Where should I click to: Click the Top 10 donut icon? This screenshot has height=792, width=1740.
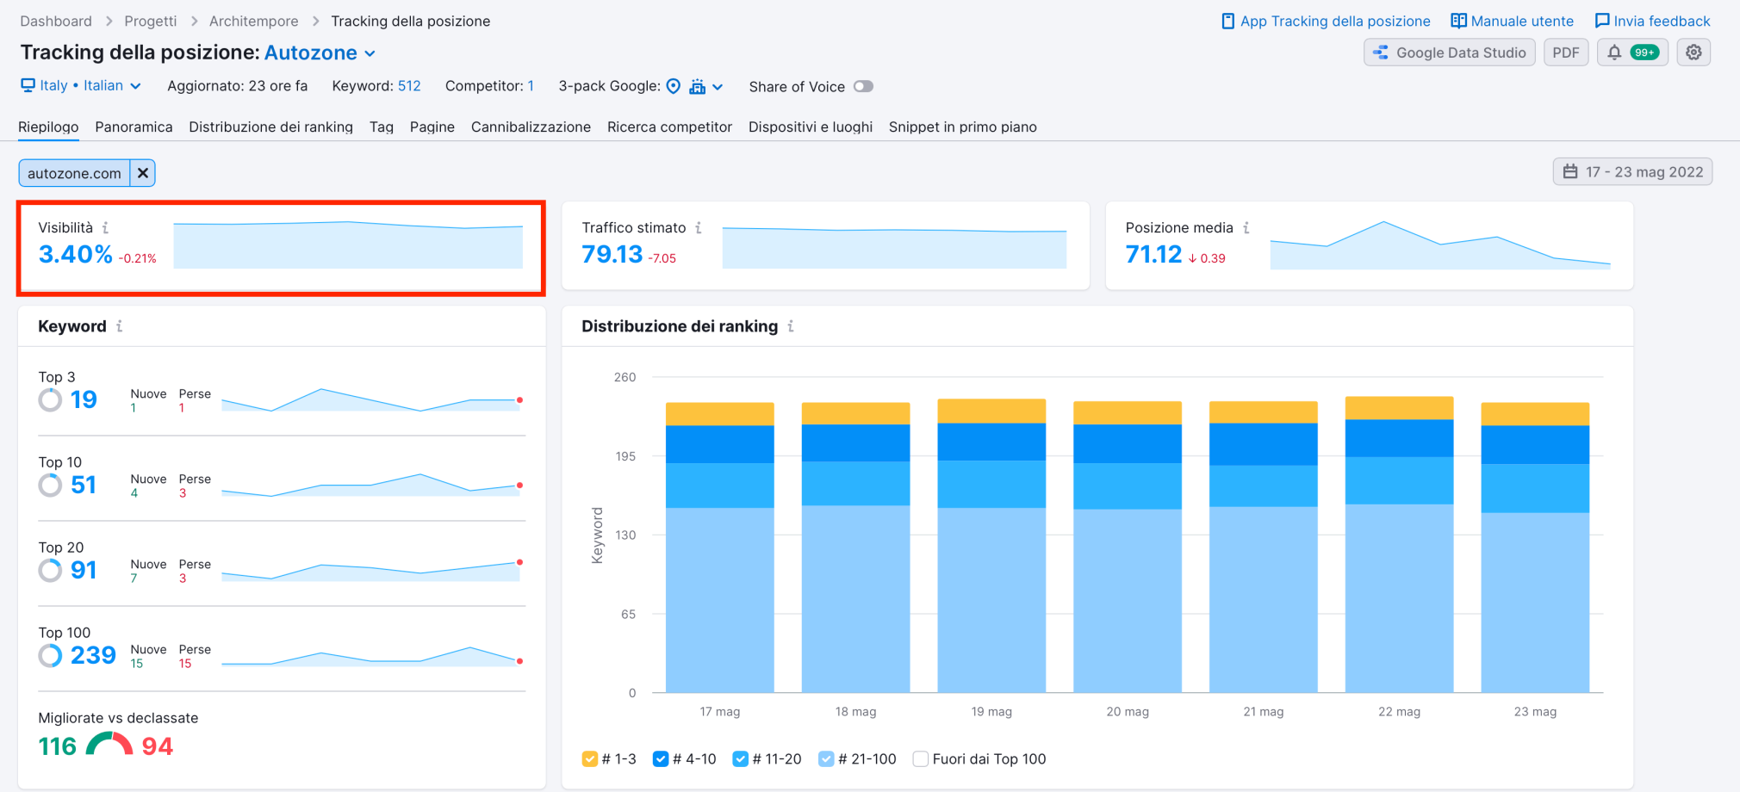pyautogui.click(x=50, y=485)
